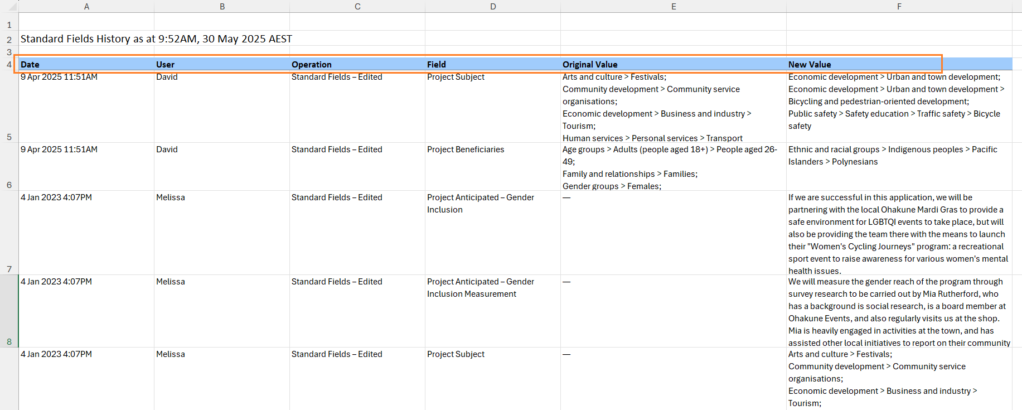Select column C header
This screenshot has height=410, width=1022.
pyautogui.click(x=357, y=6)
